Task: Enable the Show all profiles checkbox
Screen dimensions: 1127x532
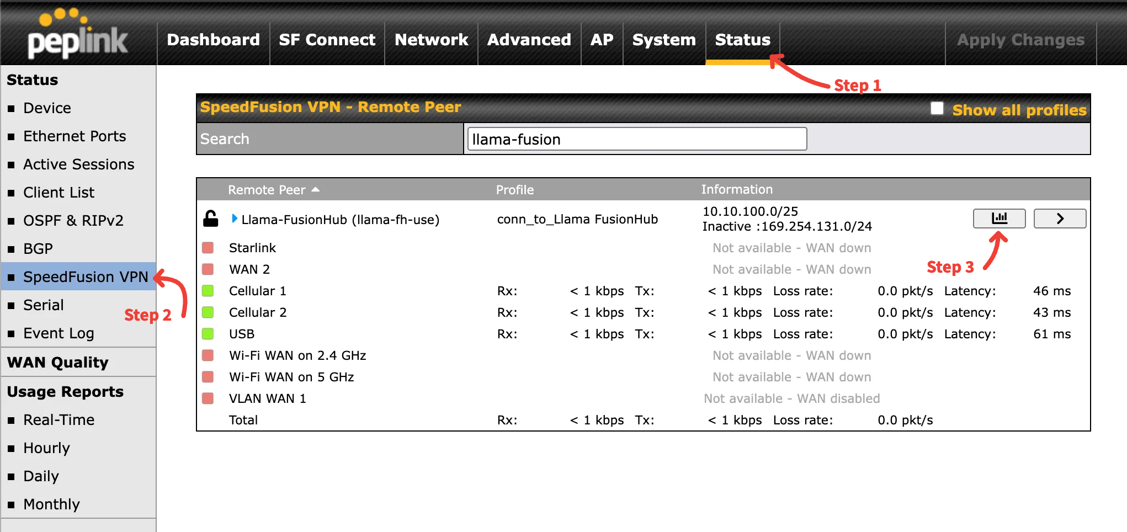Action: click(x=937, y=108)
